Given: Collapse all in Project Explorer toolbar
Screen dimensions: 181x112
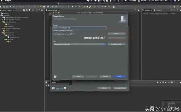Looking at the screenshot, I should coord(24,10).
